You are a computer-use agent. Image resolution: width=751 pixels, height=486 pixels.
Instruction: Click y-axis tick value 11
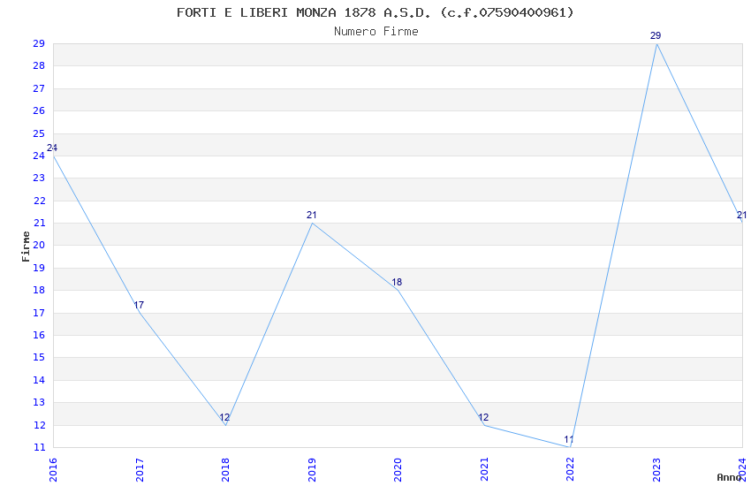click(39, 448)
